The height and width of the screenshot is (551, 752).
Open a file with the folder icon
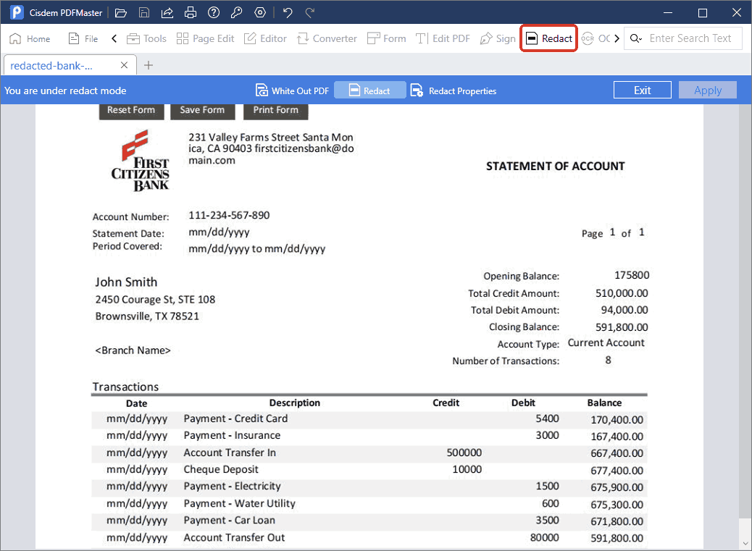(x=121, y=12)
